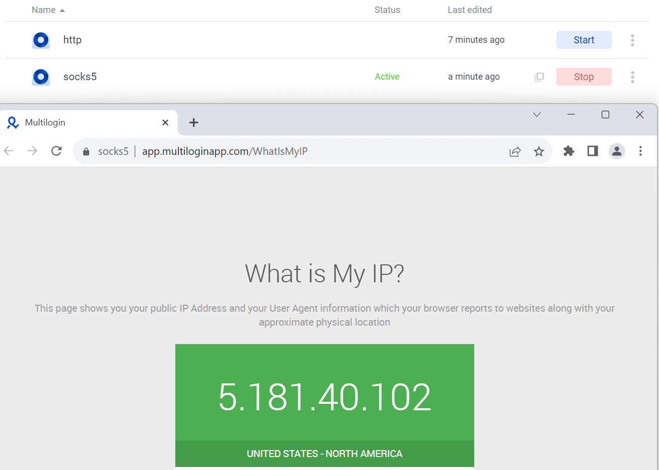Open the browser profile avatar
This screenshot has width=659, height=470.
click(x=617, y=151)
